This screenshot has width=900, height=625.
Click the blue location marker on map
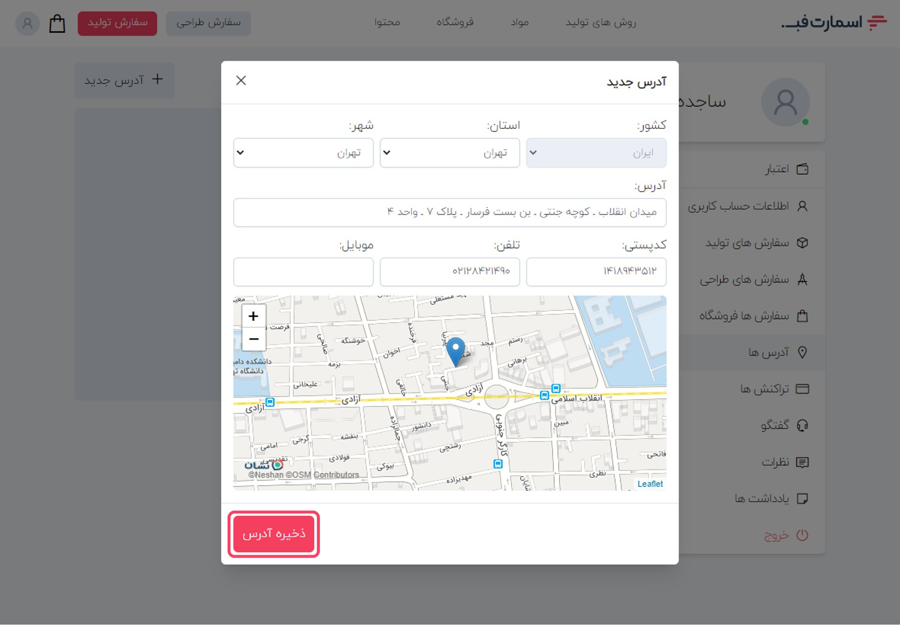456,352
